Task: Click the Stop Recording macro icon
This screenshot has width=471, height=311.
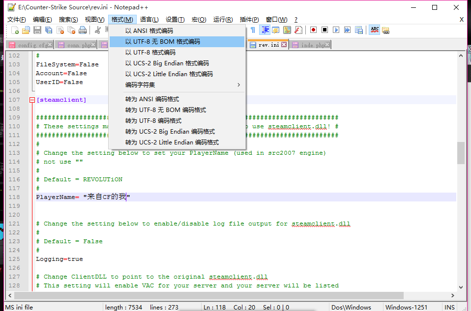Action: 324,30
